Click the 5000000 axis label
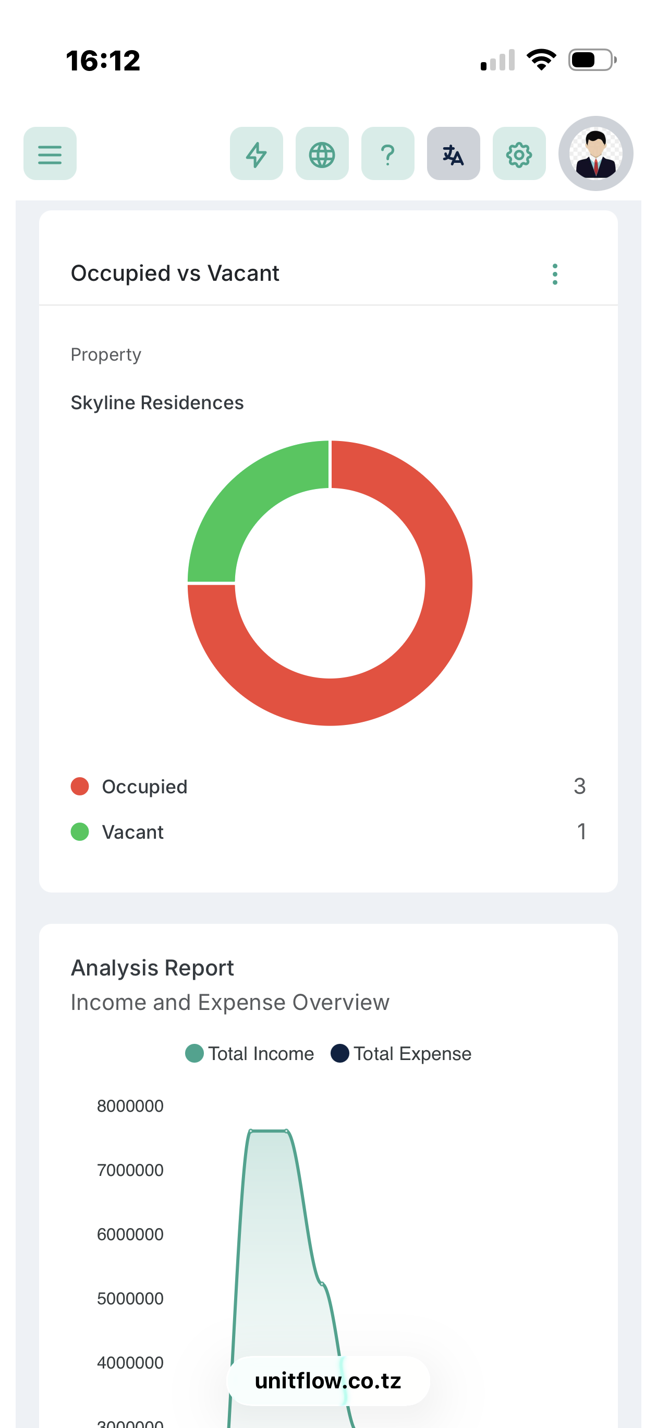The width and height of the screenshot is (657, 1428). coord(130,1298)
